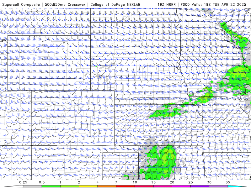The width and height of the screenshot is (251, 188).
Task: Click the gray 0.25–0.5 legend swatch
Action: pos(32,186)
